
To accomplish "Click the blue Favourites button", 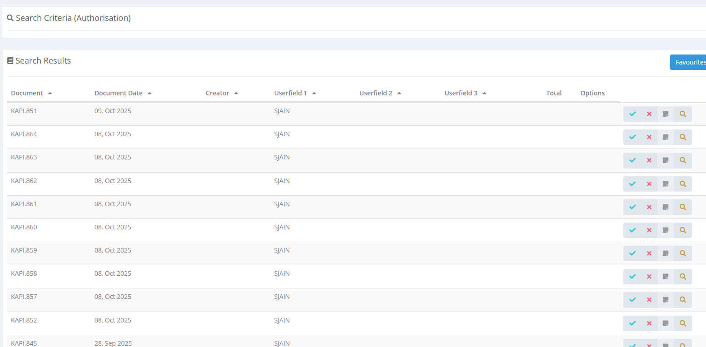I will click(x=689, y=62).
